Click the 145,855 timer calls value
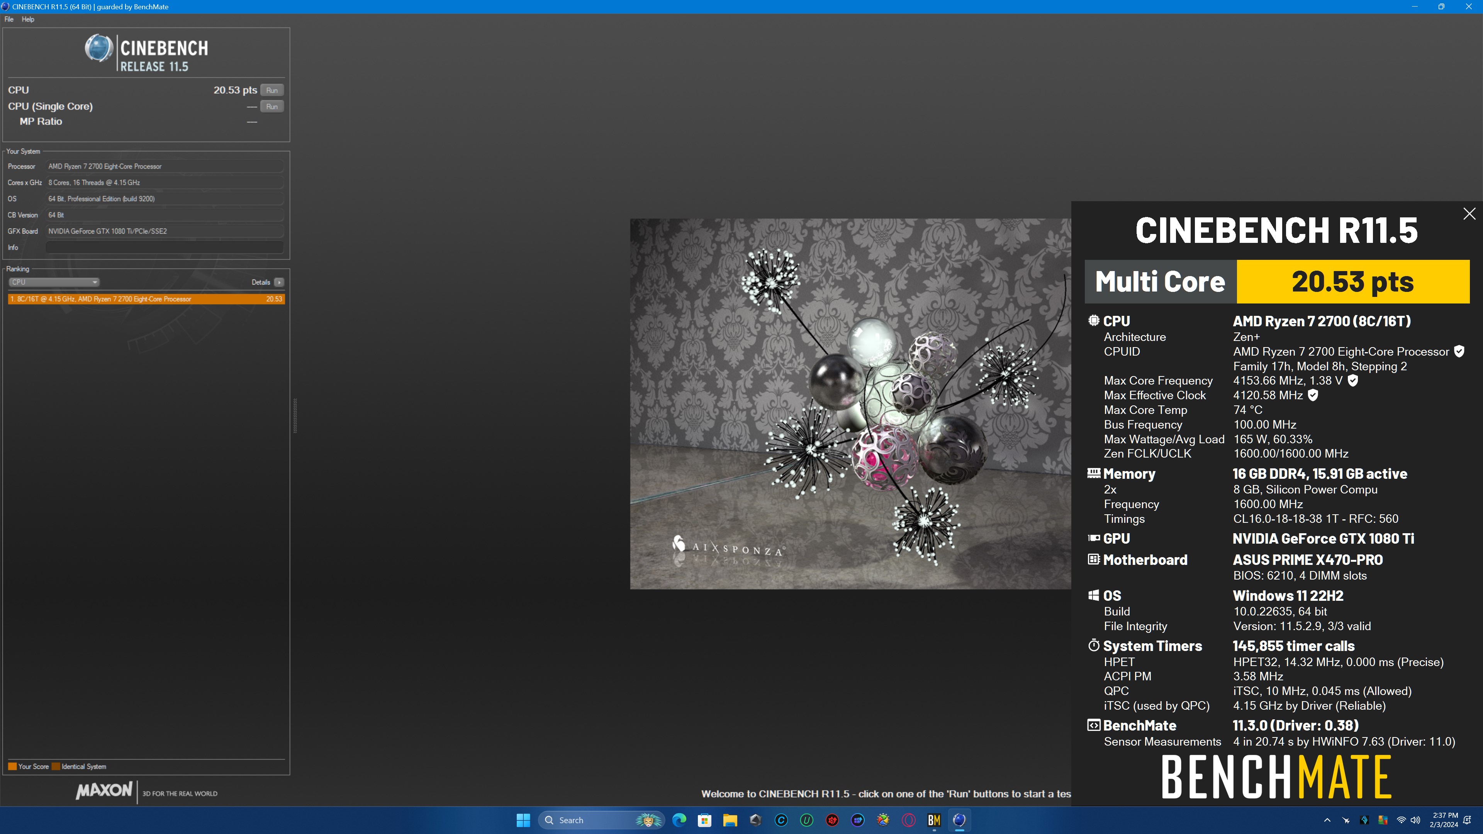 (x=1293, y=646)
